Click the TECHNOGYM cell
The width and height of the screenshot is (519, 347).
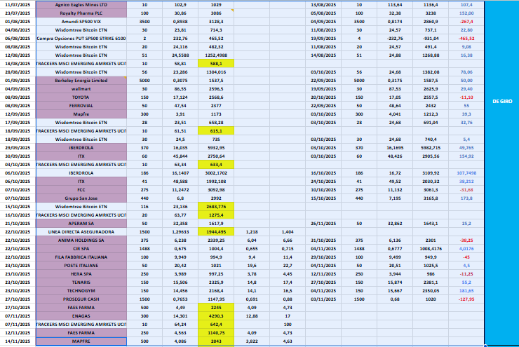(81, 291)
